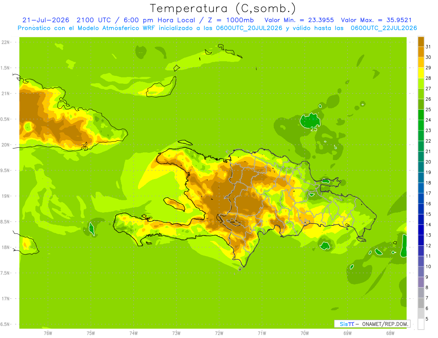
Task: Click the "68W" longitude label
Action: (x=390, y=333)
